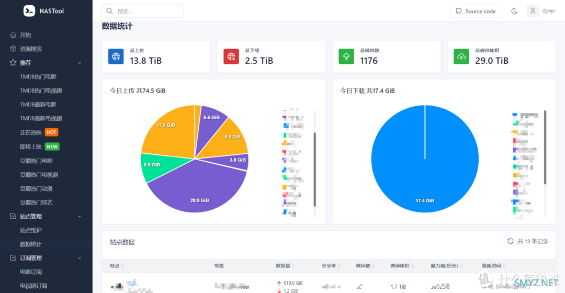Click the 站点管理 checkbox icon

click(x=13, y=216)
